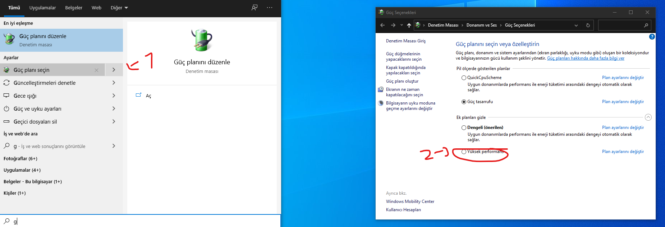Click the Güç ve uyku ayarları power icon
665x227 pixels.
click(6, 108)
